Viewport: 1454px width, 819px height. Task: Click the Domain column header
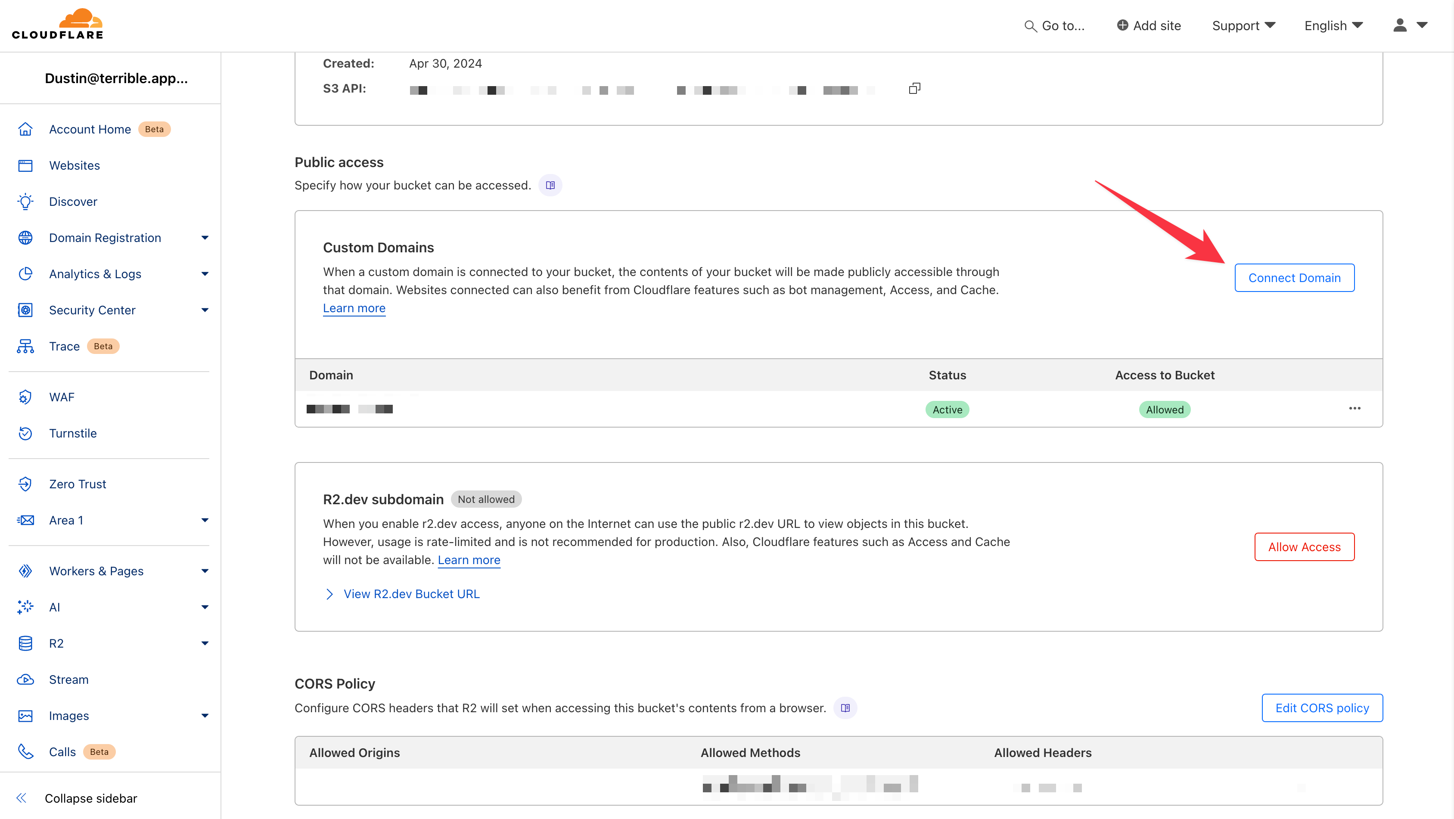click(331, 375)
